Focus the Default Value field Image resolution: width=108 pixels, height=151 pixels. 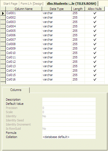(x=69, y=104)
